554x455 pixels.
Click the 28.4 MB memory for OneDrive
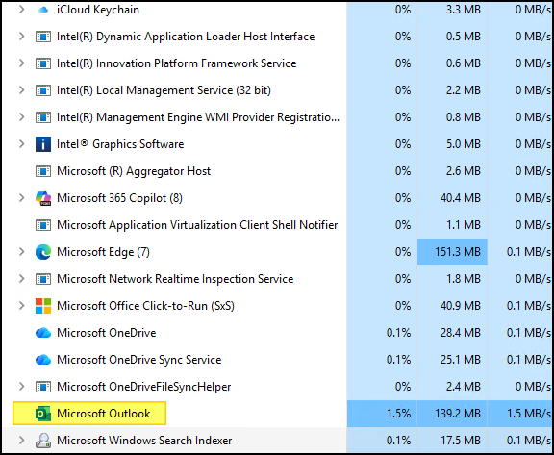pyautogui.click(x=461, y=333)
